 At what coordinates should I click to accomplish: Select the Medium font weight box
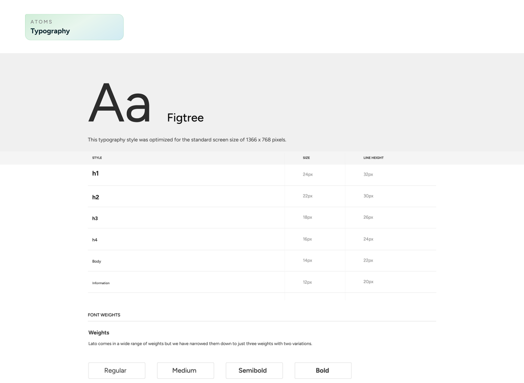(x=185, y=370)
